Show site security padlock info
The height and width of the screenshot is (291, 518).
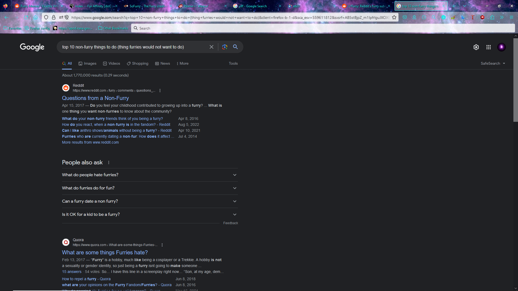click(x=54, y=18)
